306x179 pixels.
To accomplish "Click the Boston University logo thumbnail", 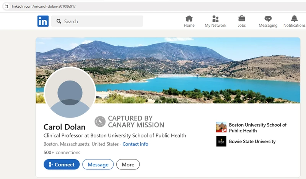I will [x=221, y=127].
